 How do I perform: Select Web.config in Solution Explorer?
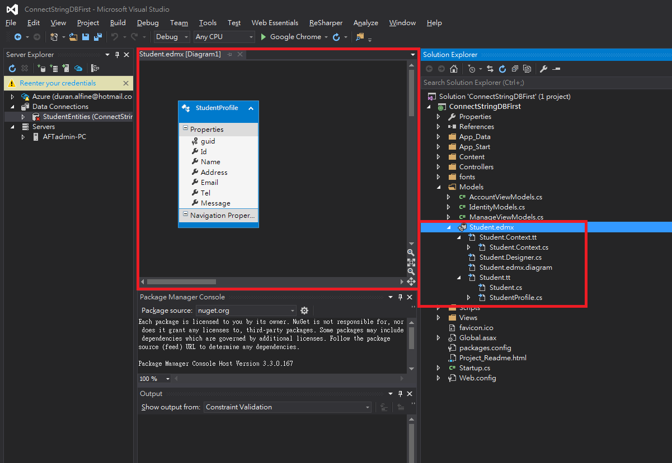point(477,378)
